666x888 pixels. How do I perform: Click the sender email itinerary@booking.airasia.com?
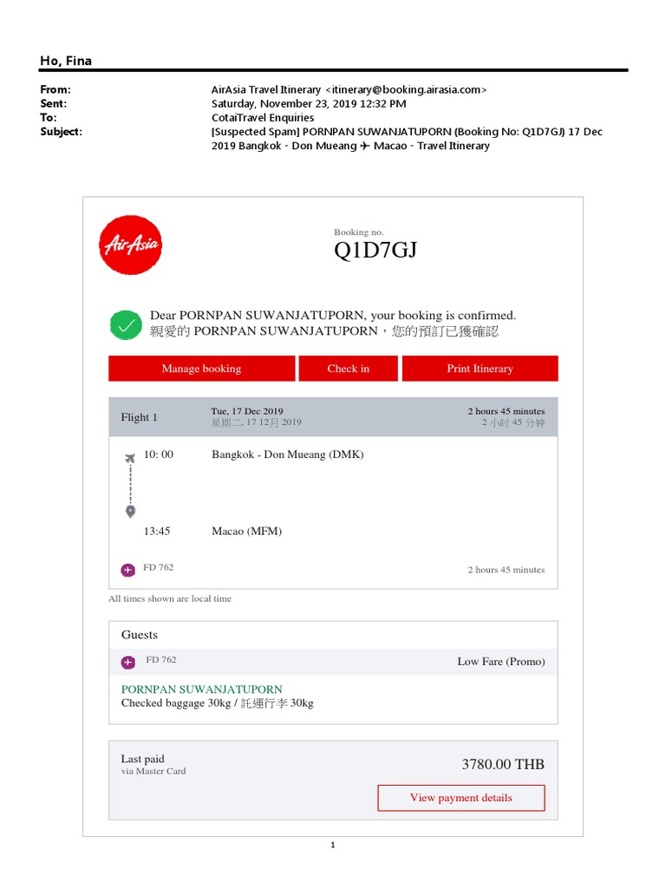[x=406, y=89]
